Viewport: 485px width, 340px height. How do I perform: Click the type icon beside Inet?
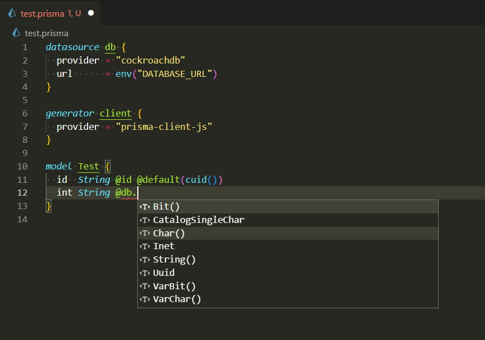(145, 246)
